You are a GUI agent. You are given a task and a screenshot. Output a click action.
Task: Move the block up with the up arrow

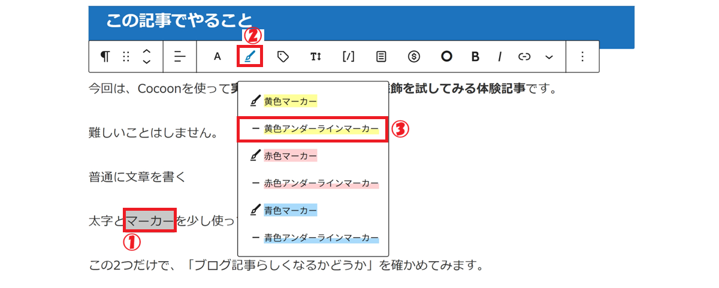pyautogui.click(x=146, y=51)
